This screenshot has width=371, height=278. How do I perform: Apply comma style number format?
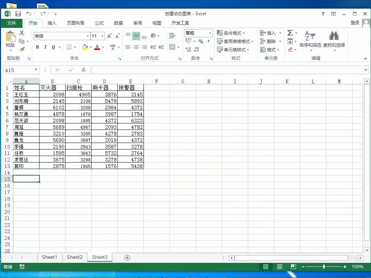click(209, 41)
